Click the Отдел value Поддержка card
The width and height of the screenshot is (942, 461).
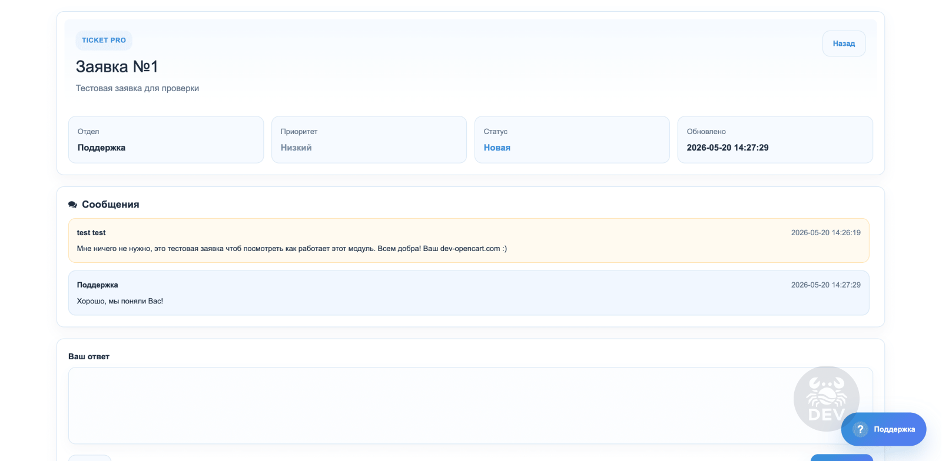(x=166, y=139)
